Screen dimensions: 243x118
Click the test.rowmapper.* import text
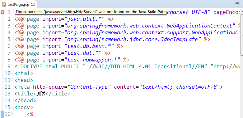coord(92,60)
